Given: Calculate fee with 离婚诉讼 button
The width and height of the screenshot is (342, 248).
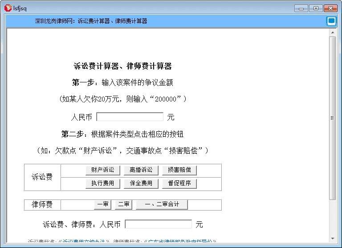Looking at the screenshot, I should 141,170.
